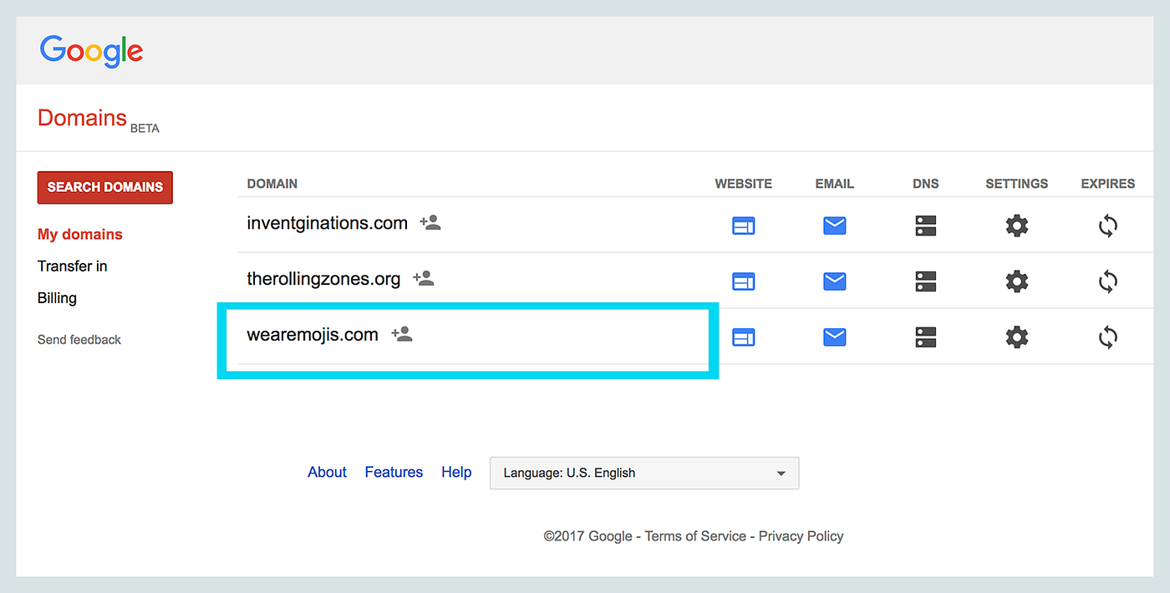The width and height of the screenshot is (1170, 593).
Task: Open the Help link
Action: tap(456, 473)
